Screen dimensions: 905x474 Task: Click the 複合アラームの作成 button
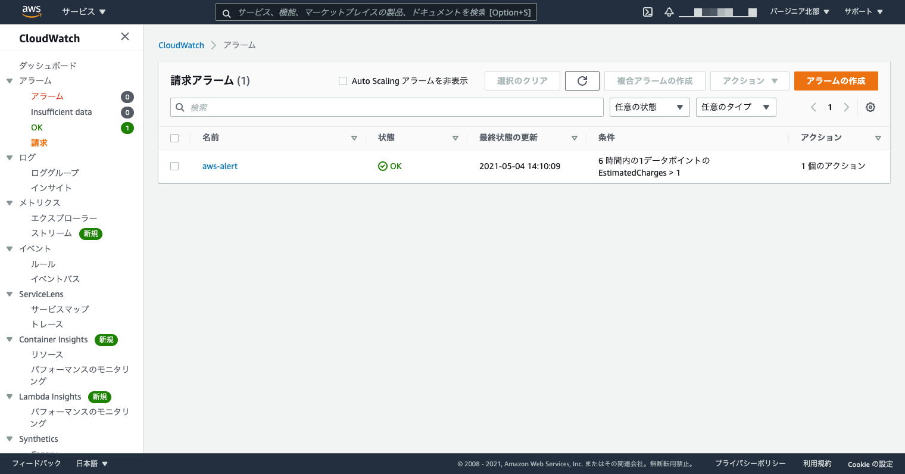[x=655, y=81]
